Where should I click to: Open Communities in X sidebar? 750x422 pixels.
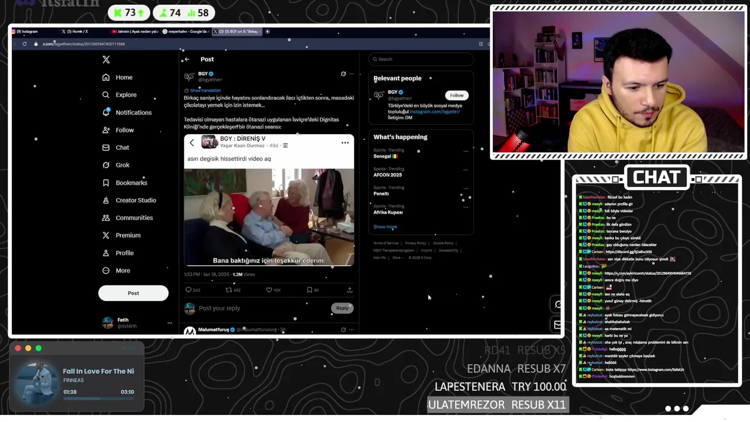(127, 218)
